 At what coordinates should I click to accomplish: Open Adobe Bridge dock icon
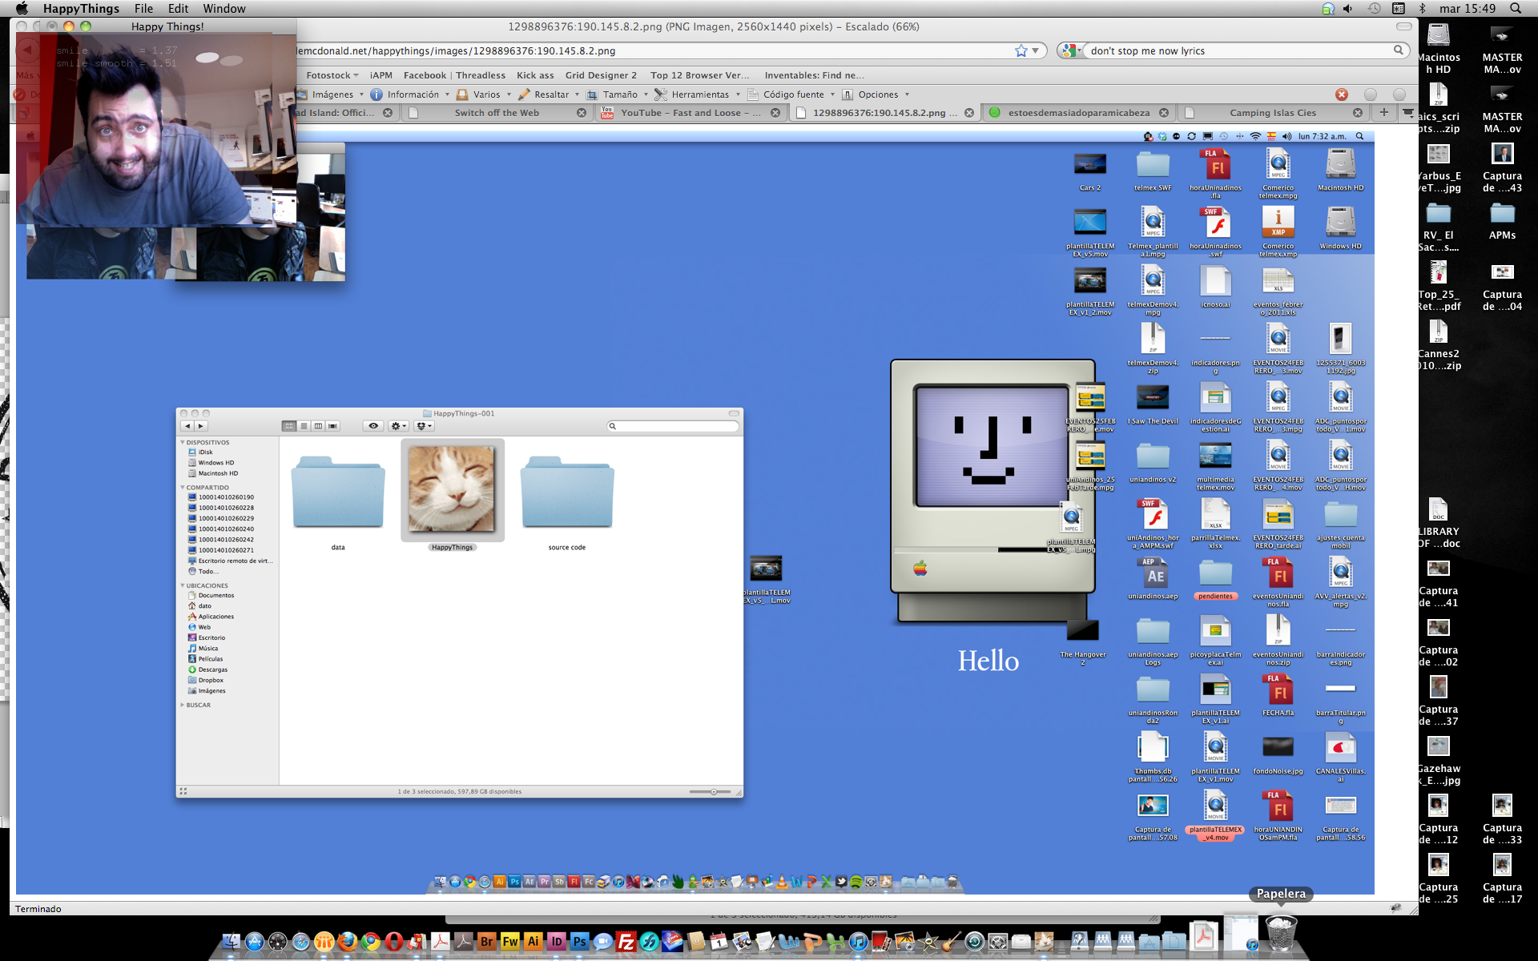click(x=486, y=942)
